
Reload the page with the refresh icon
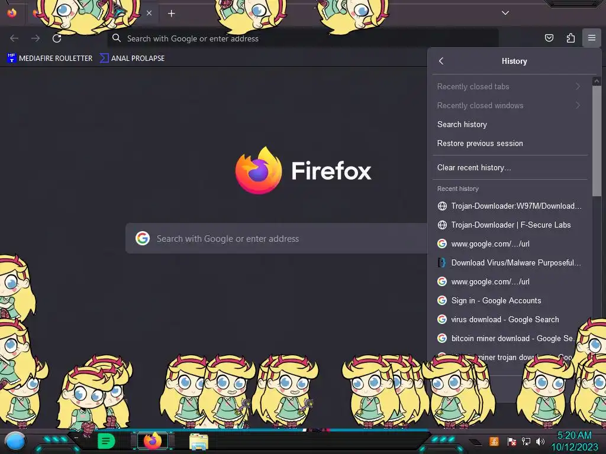pyautogui.click(x=57, y=38)
